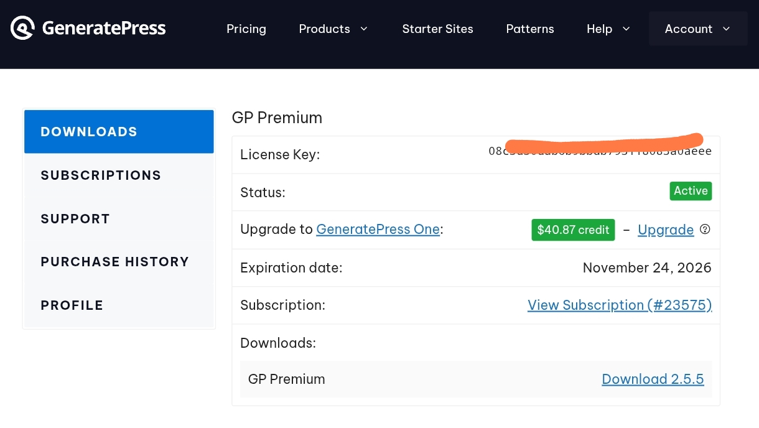The image size is (759, 428).
Task: Open the Subscriptions section
Action: pyautogui.click(x=101, y=175)
